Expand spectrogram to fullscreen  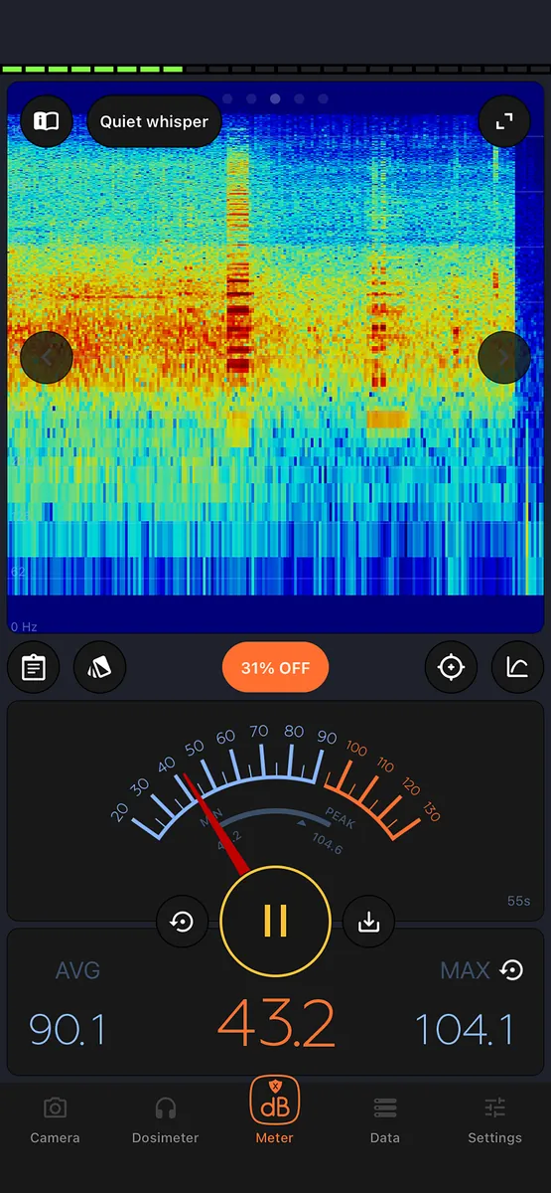click(x=504, y=121)
